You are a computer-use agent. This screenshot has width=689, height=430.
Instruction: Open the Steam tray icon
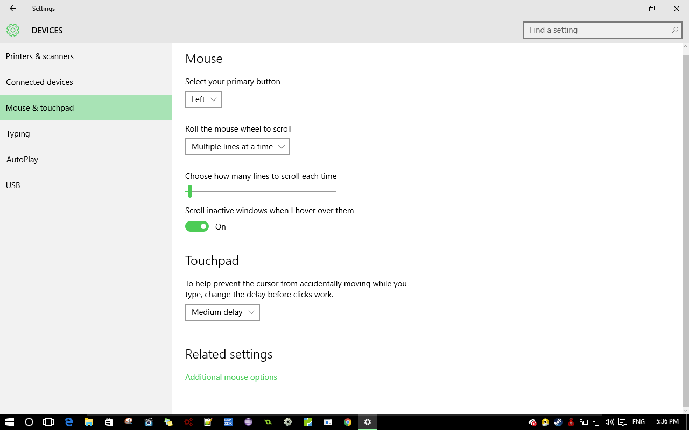[558, 422]
